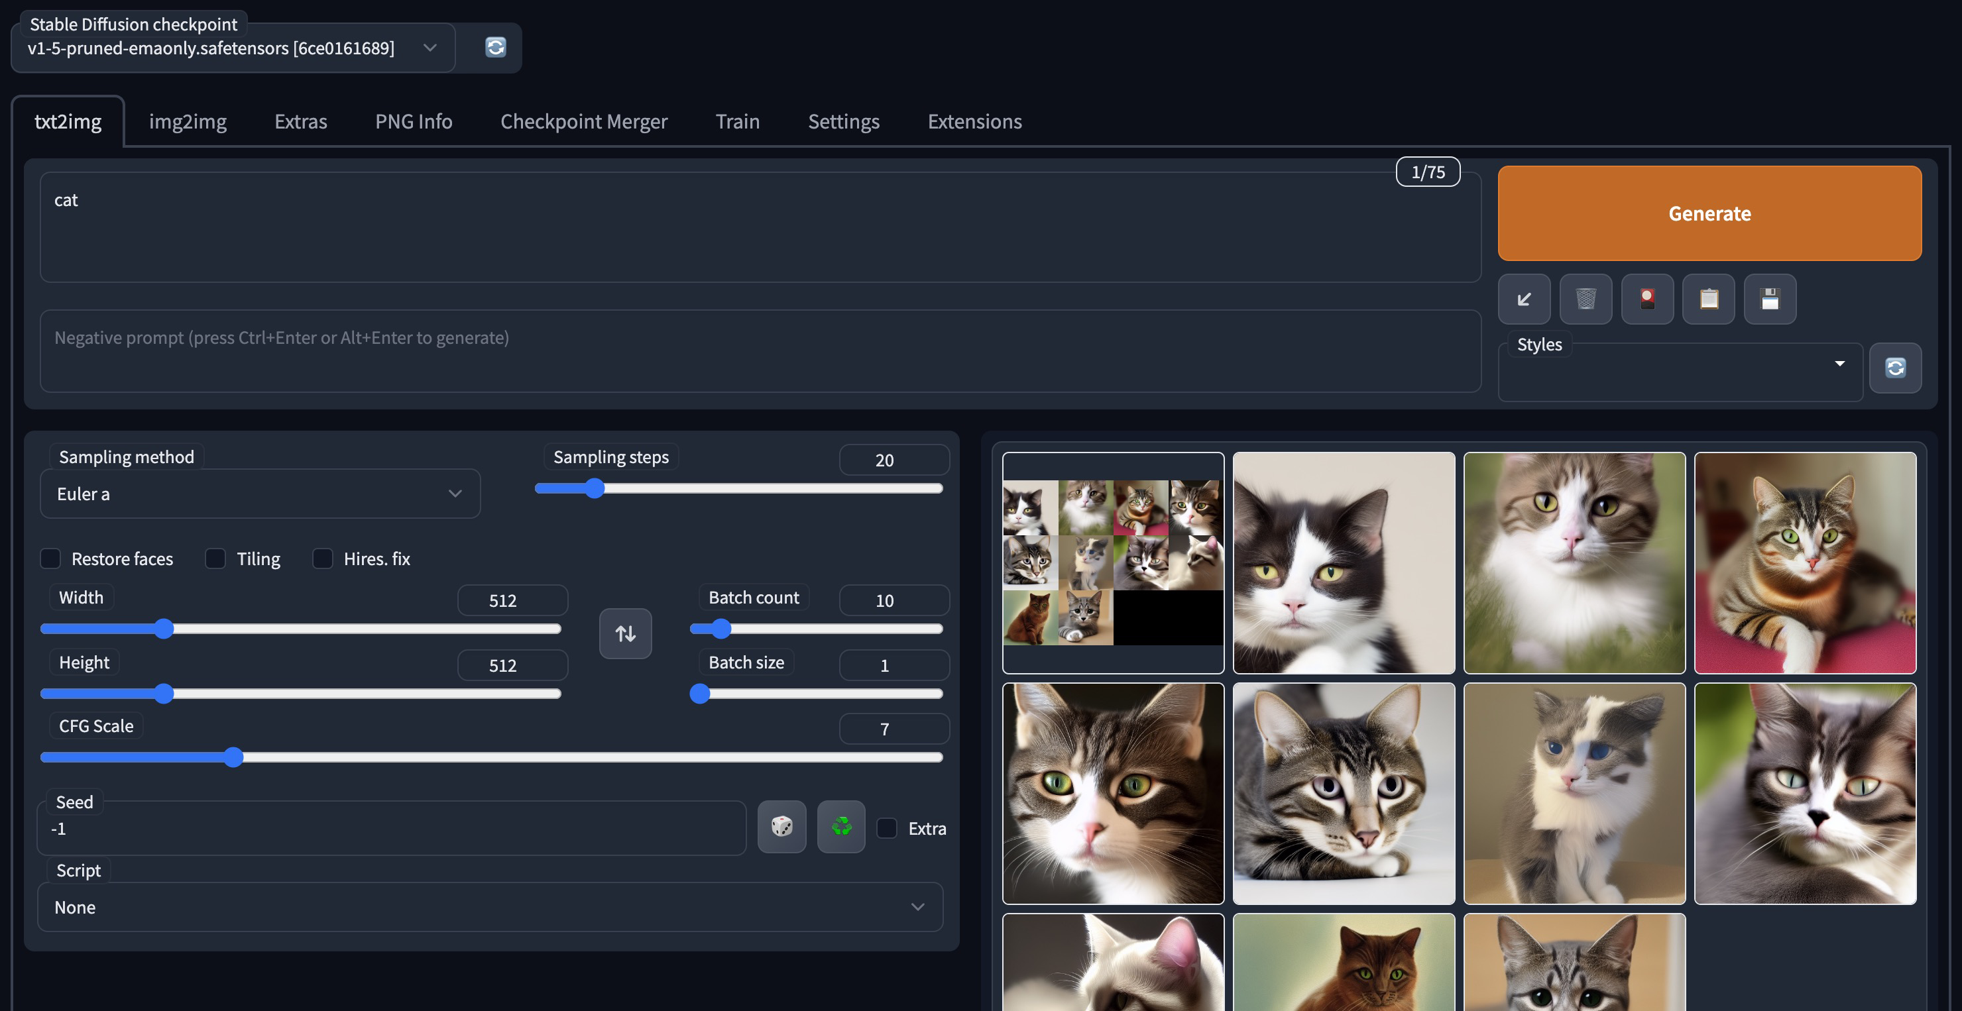1962x1011 pixels.
Task: Click the red card extra networks icon
Action: (x=1647, y=299)
